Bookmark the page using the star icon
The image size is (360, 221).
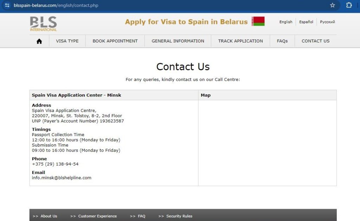click(333, 5)
